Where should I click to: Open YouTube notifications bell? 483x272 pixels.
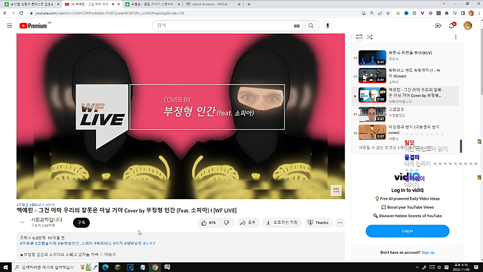click(452, 25)
